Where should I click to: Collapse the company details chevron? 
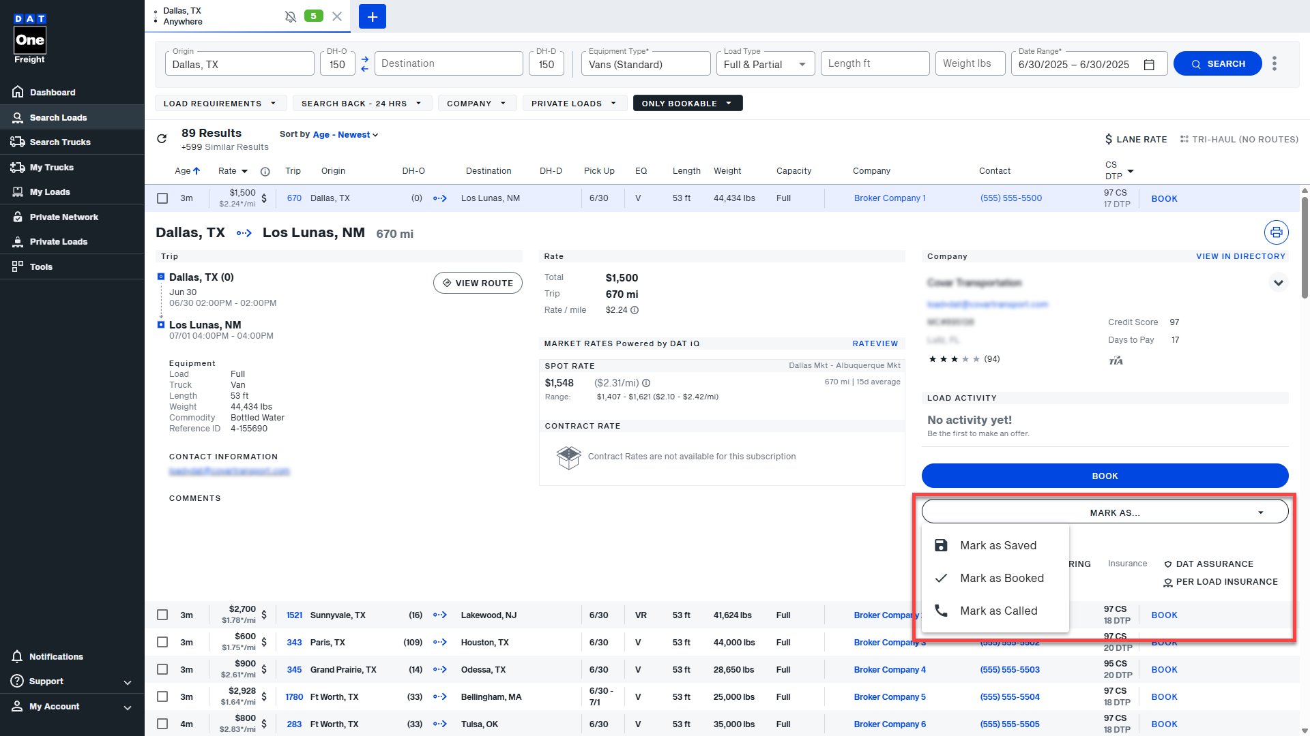pyautogui.click(x=1278, y=283)
